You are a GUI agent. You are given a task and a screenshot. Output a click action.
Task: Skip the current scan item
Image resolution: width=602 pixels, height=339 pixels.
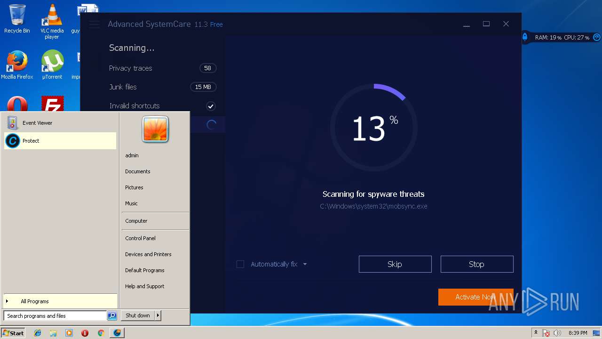pyautogui.click(x=395, y=264)
